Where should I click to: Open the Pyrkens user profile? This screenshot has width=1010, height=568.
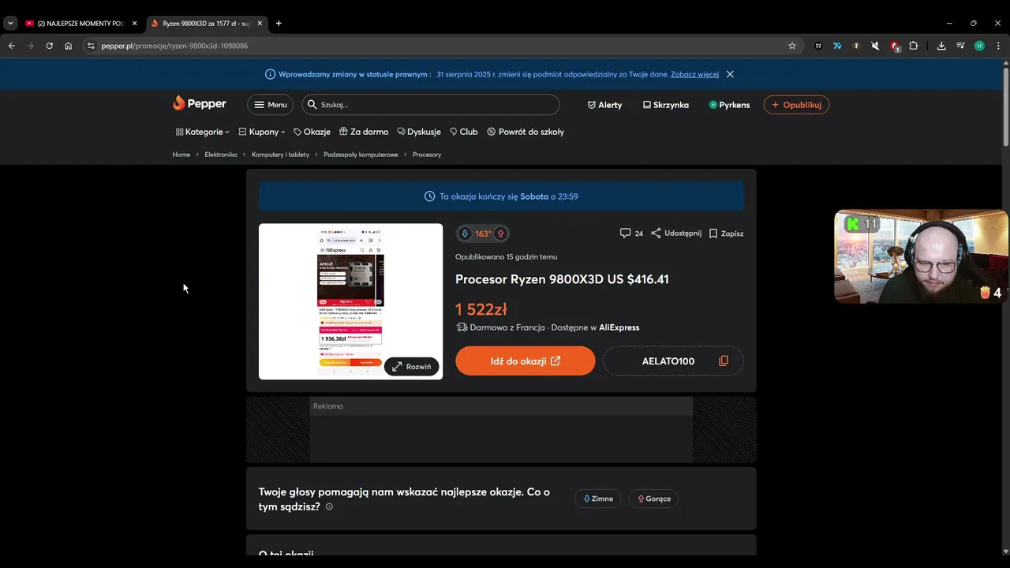pos(729,105)
